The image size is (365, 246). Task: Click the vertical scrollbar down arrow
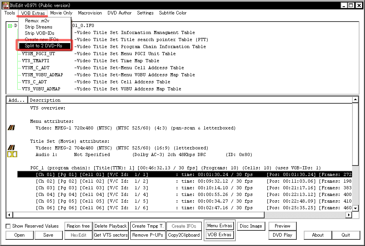[x=355, y=208]
